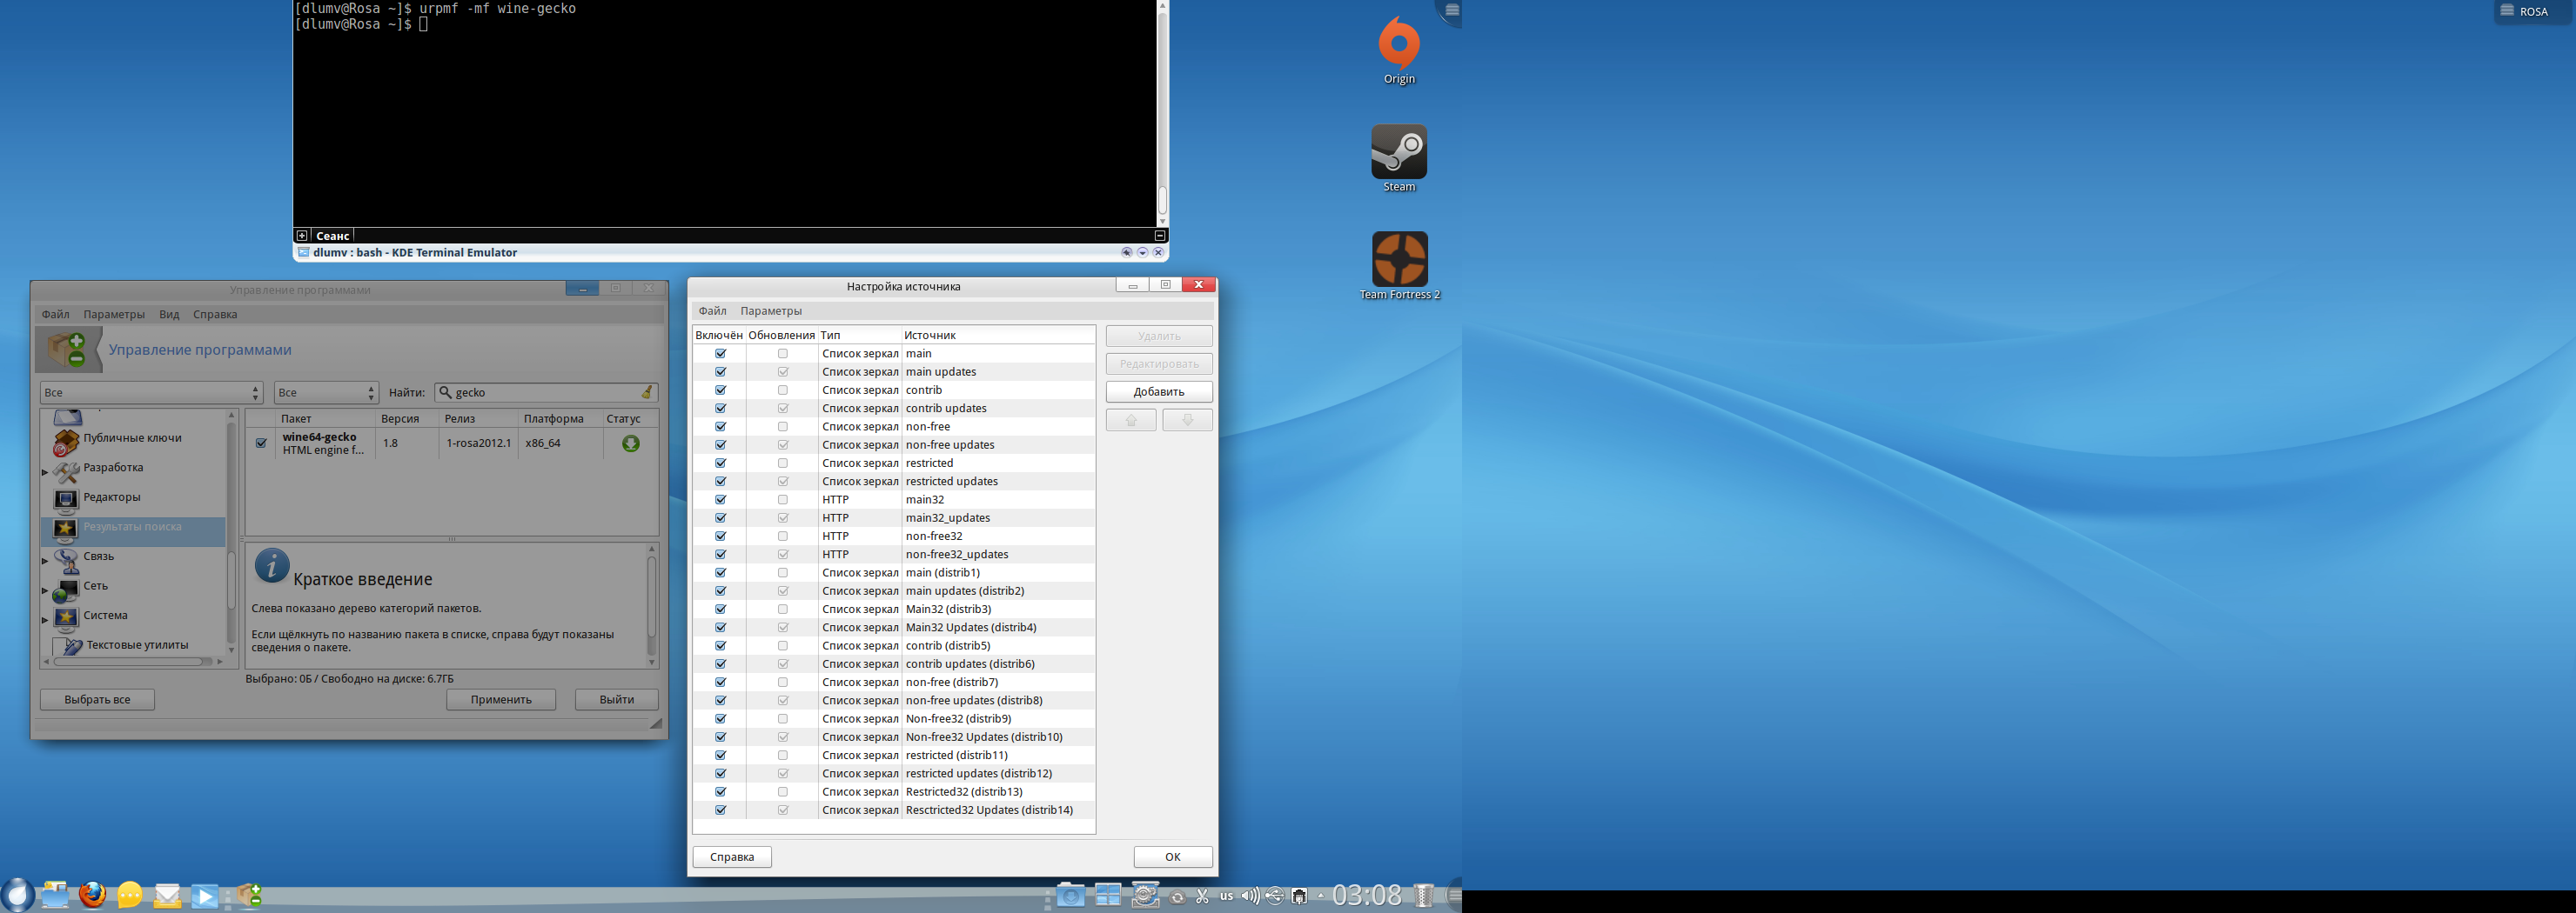Open the trash icon in the panel
This screenshot has height=913, width=2576.
[1423, 895]
